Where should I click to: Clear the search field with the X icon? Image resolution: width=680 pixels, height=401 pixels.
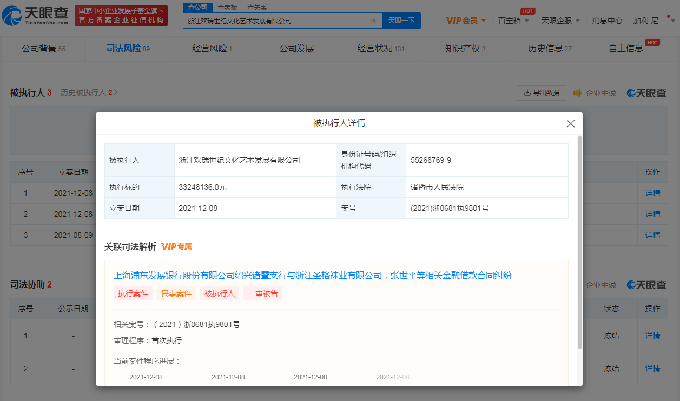click(373, 21)
